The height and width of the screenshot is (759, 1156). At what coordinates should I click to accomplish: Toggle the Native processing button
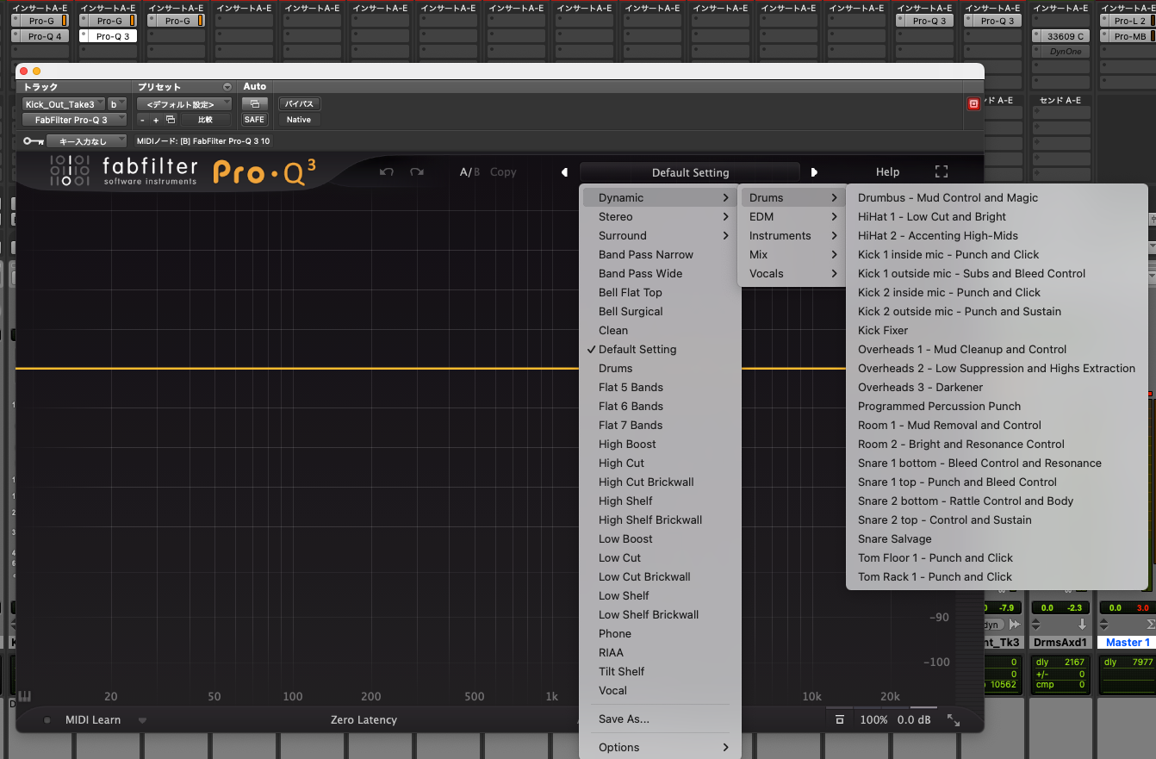pos(299,120)
